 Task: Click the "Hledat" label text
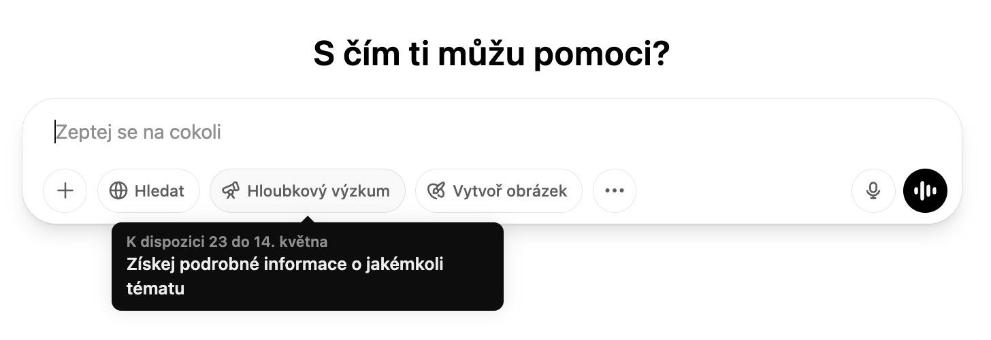pos(159,191)
